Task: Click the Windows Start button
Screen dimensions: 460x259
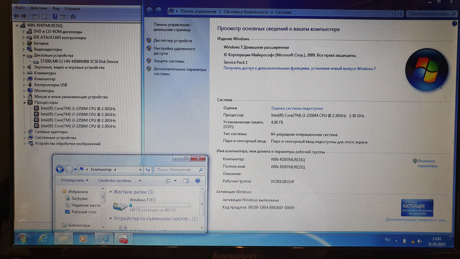Action: coord(23,238)
